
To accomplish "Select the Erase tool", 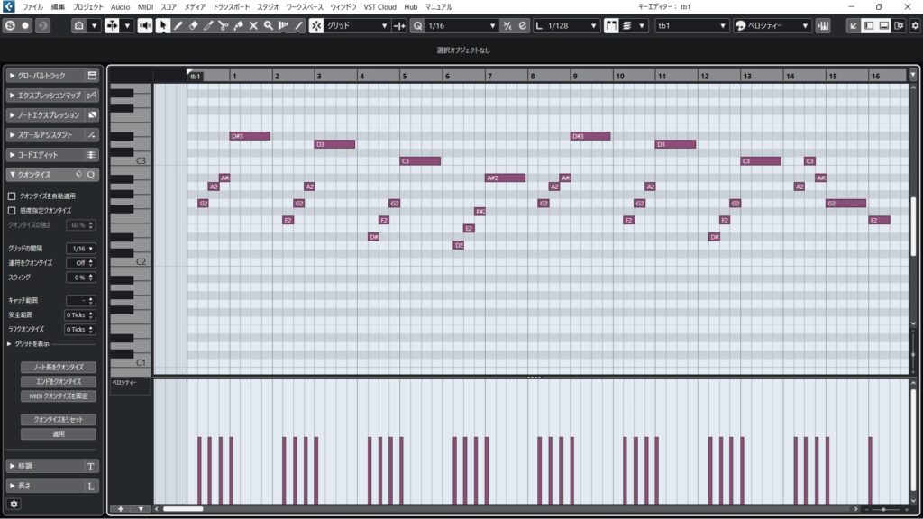I will [x=193, y=26].
